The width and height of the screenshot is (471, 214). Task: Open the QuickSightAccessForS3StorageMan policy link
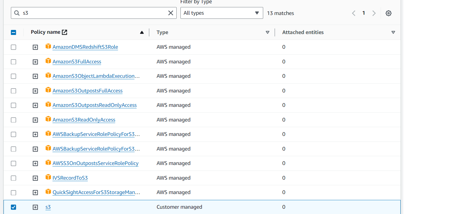point(96,192)
